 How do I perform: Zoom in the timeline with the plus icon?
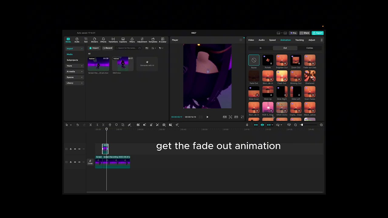coord(321,125)
